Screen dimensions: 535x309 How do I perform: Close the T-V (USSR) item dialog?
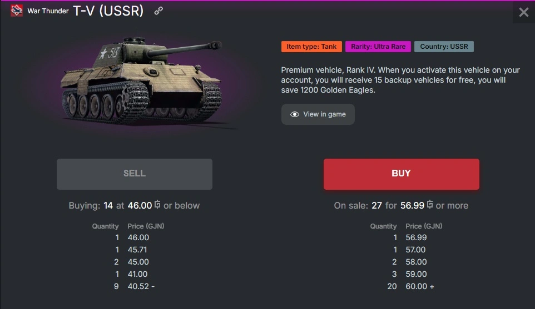(523, 12)
